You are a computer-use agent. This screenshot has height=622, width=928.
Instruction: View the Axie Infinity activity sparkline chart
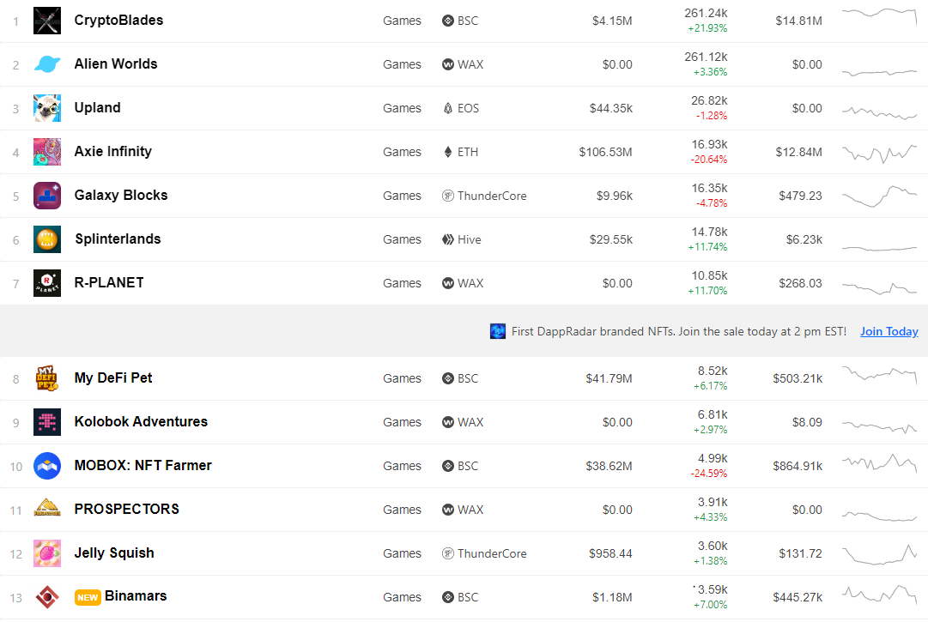click(x=879, y=153)
